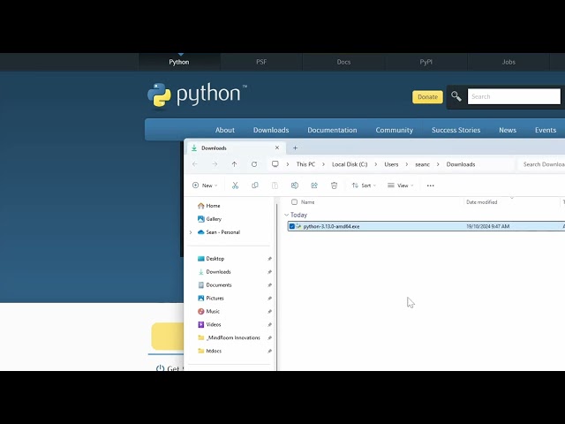Viewport: 565px width, 424px height.
Task: Click seanc in the address path
Action: pyautogui.click(x=422, y=164)
